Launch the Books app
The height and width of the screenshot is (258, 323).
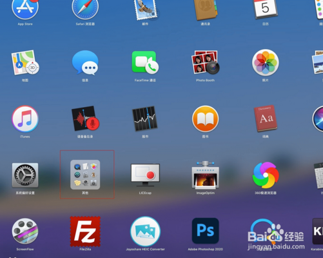206,119
